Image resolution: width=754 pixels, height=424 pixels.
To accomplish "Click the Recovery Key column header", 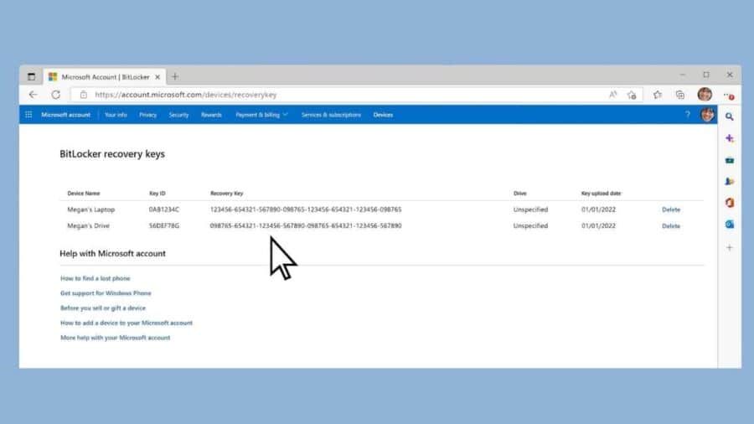I will [226, 194].
